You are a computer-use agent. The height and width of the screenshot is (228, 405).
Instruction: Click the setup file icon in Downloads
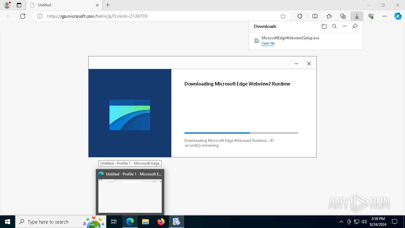tap(257, 41)
